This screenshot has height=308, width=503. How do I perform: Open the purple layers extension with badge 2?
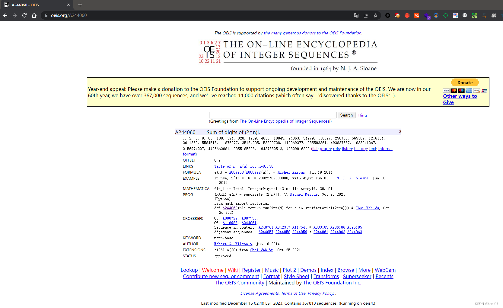click(427, 16)
